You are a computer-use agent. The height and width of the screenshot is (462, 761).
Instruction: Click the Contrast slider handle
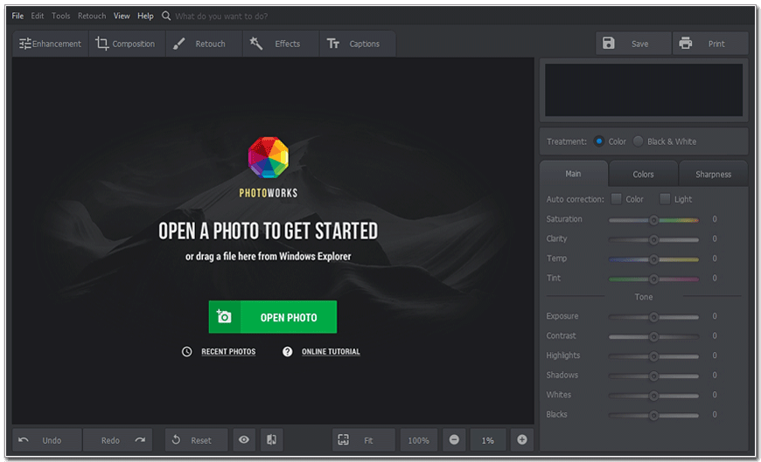[653, 336]
